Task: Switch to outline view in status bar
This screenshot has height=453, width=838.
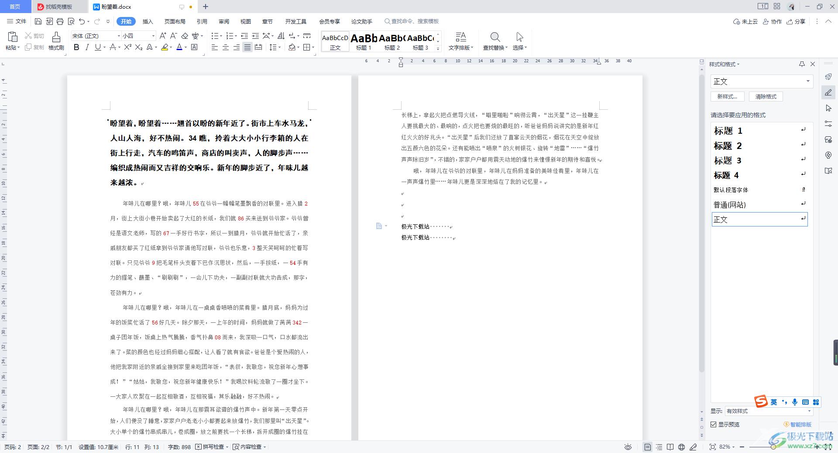Action: click(x=659, y=447)
